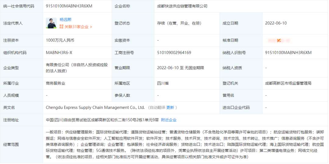
Task: Select business term 2022-06-10 至 无固定期限
Action: [180, 68]
